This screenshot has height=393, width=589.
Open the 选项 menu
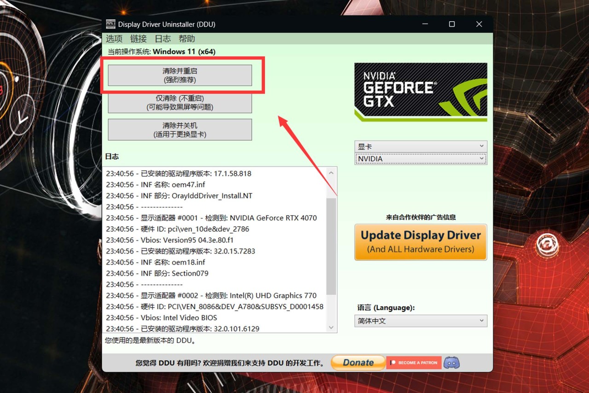[114, 39]
